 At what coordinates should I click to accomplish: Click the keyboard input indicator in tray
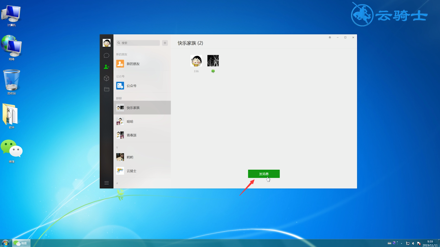389,243
